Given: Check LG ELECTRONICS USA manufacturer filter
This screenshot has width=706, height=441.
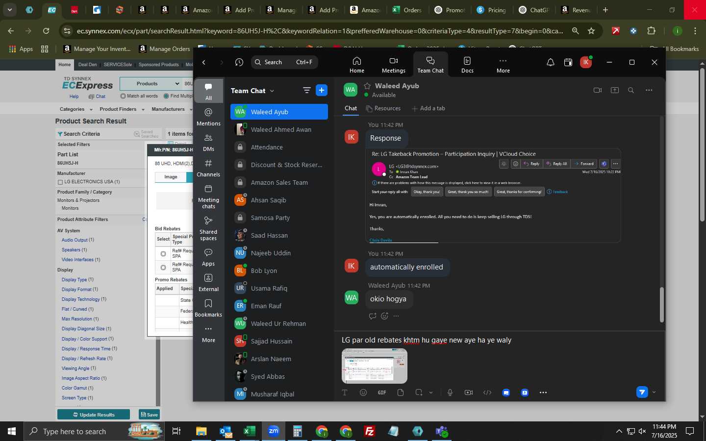Looking at the screenshot, I should pyautogui.click(x=60, y=182).
